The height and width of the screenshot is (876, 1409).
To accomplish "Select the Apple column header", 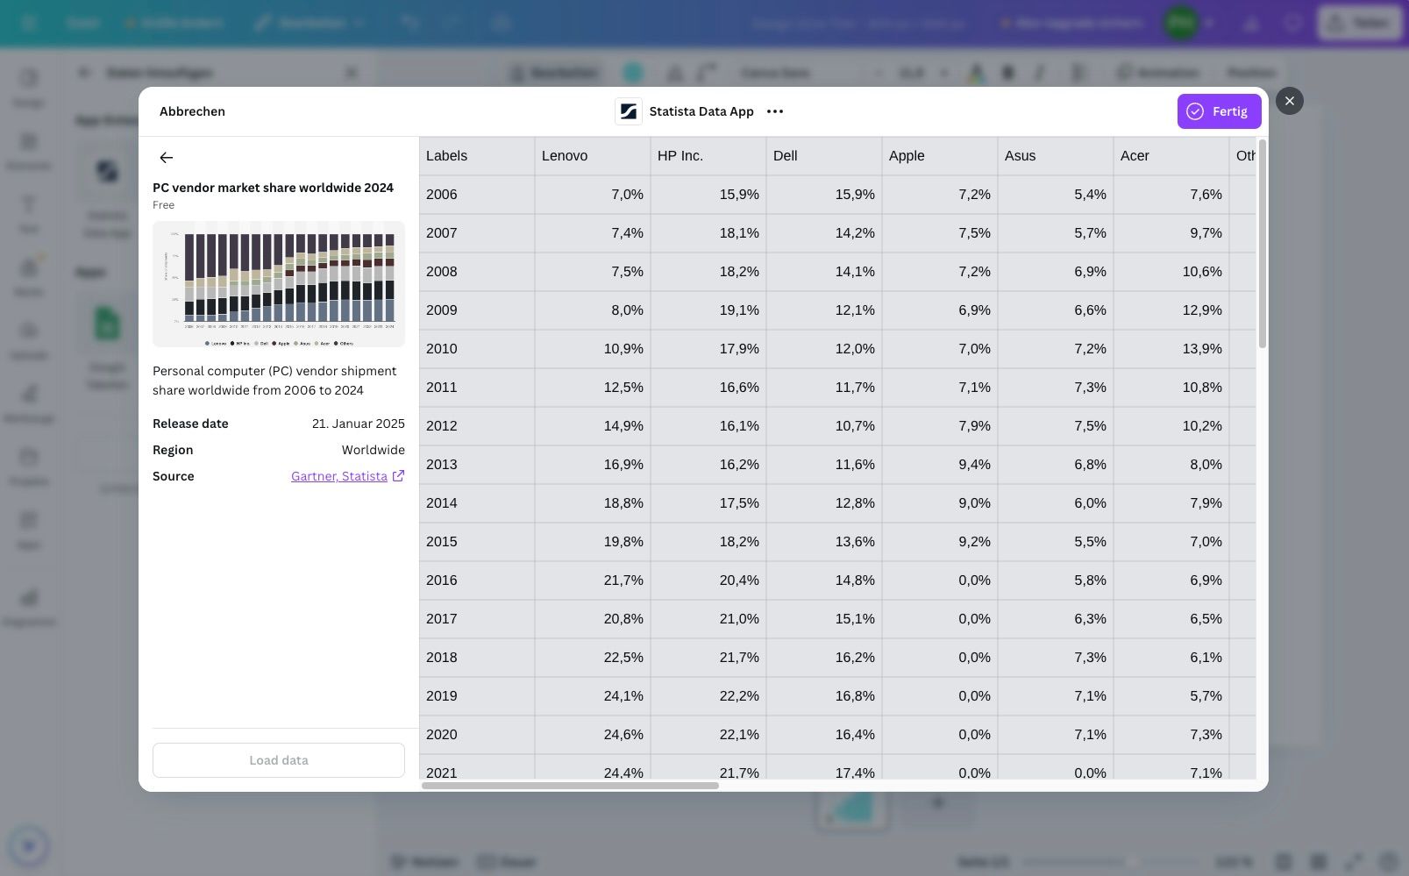I will [939, 156].
